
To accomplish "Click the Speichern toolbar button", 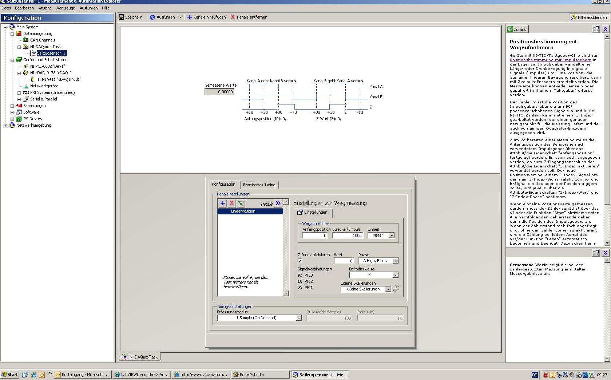I will tap(131, 17).
